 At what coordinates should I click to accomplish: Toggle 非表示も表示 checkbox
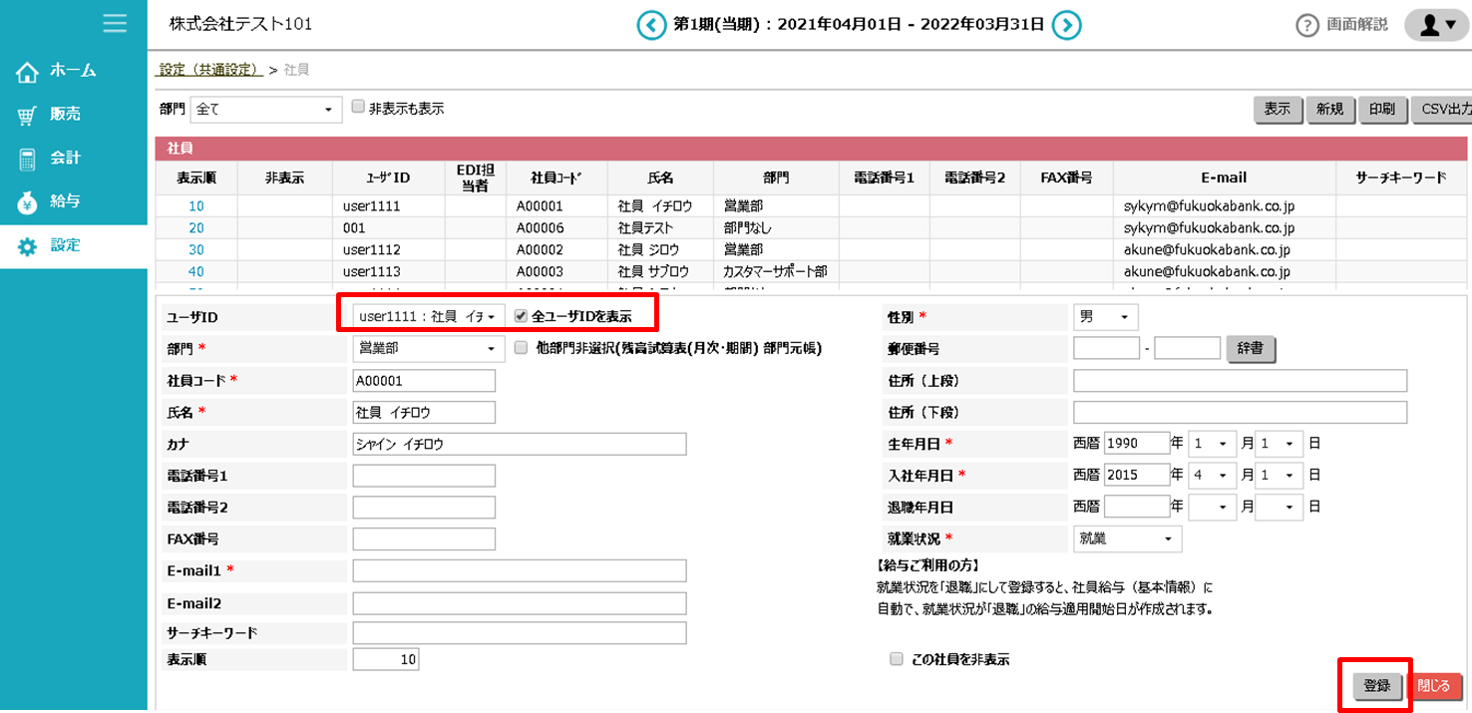click(x=358, y=108)
